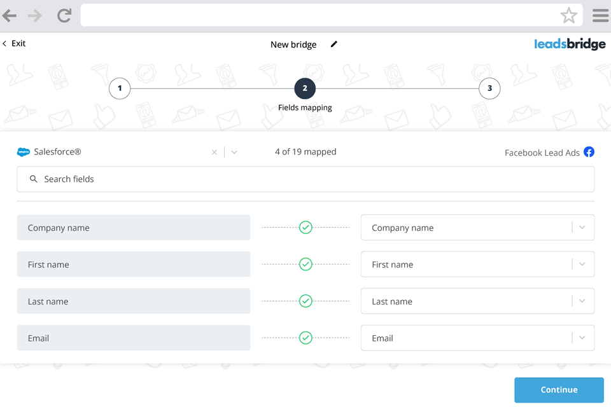
Task: Click the Salesforce cloud logo
Action: [24, 152]
